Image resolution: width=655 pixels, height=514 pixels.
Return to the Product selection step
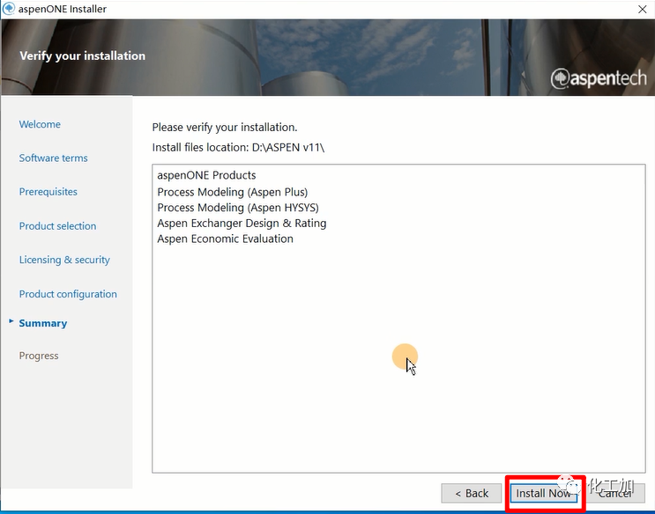click(57, 225)
